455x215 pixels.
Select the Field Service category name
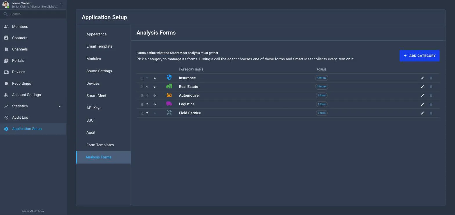pos(190,113)
